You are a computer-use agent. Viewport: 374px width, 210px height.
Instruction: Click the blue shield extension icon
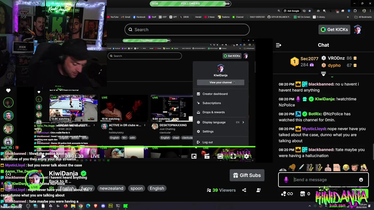(x=349, y=11)
